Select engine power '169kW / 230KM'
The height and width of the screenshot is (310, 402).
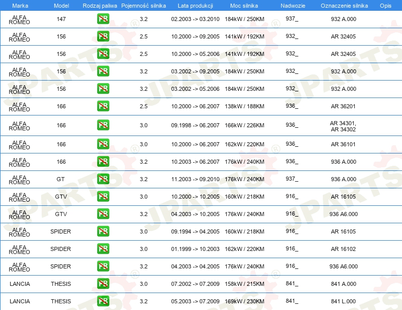click(x=245, y=301)
